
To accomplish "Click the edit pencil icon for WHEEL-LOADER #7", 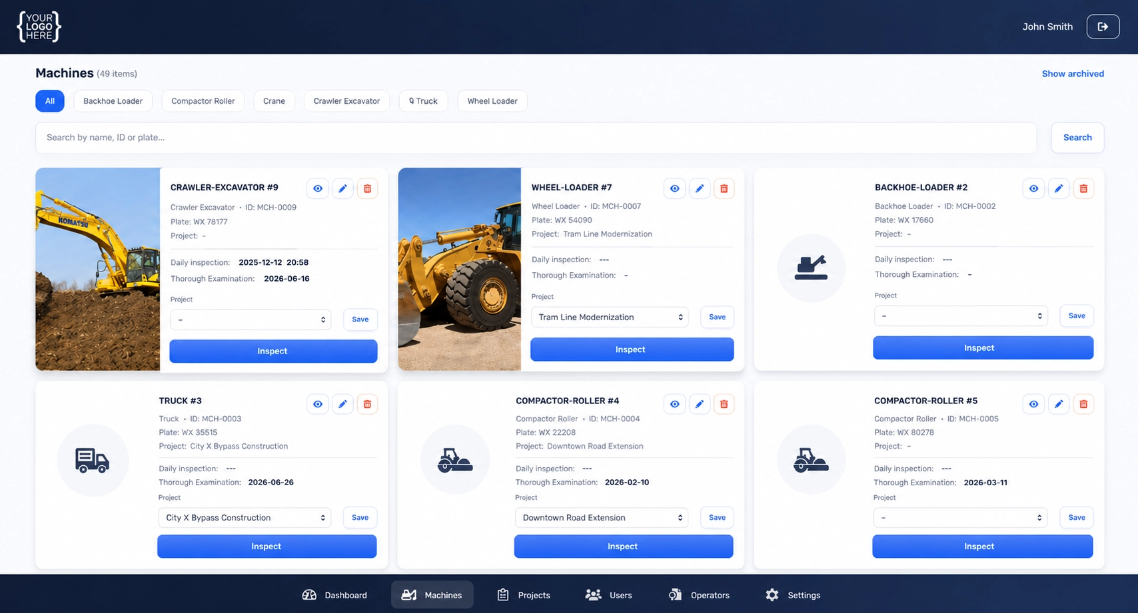I will 700,188.
